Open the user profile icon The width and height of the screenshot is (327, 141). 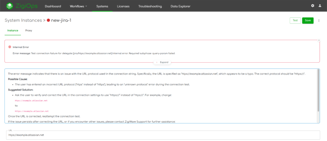[x=320, y=6]
